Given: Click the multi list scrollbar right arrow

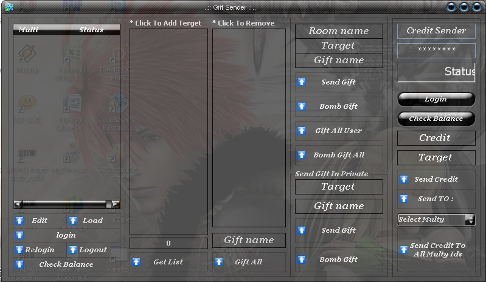Looking at the screenshot, I should [x=116, y=204].
